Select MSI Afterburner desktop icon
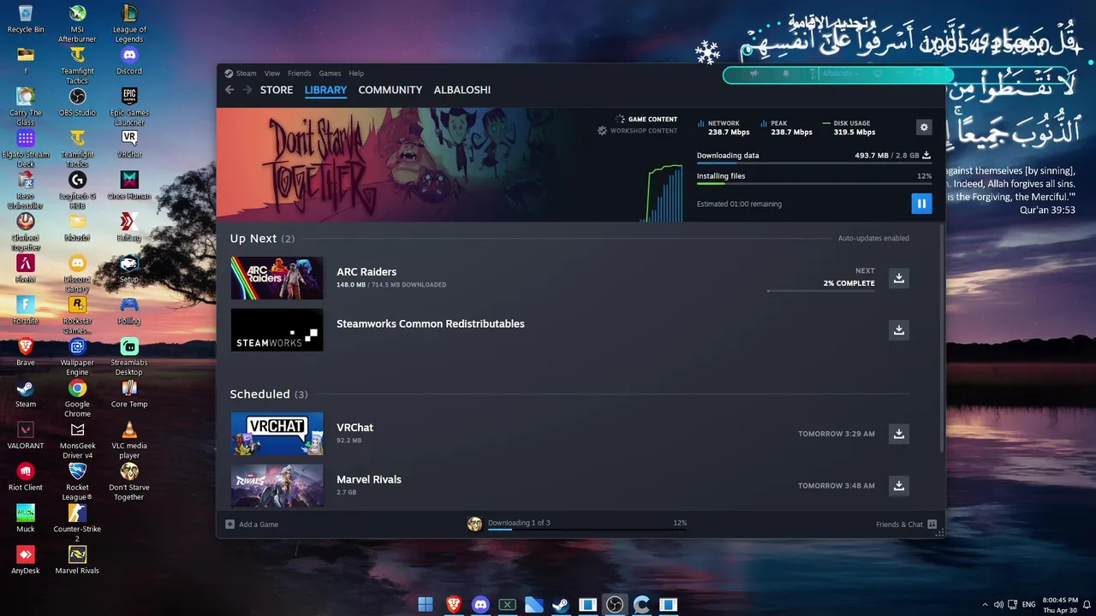The image size is (1096, 616). 77,23
